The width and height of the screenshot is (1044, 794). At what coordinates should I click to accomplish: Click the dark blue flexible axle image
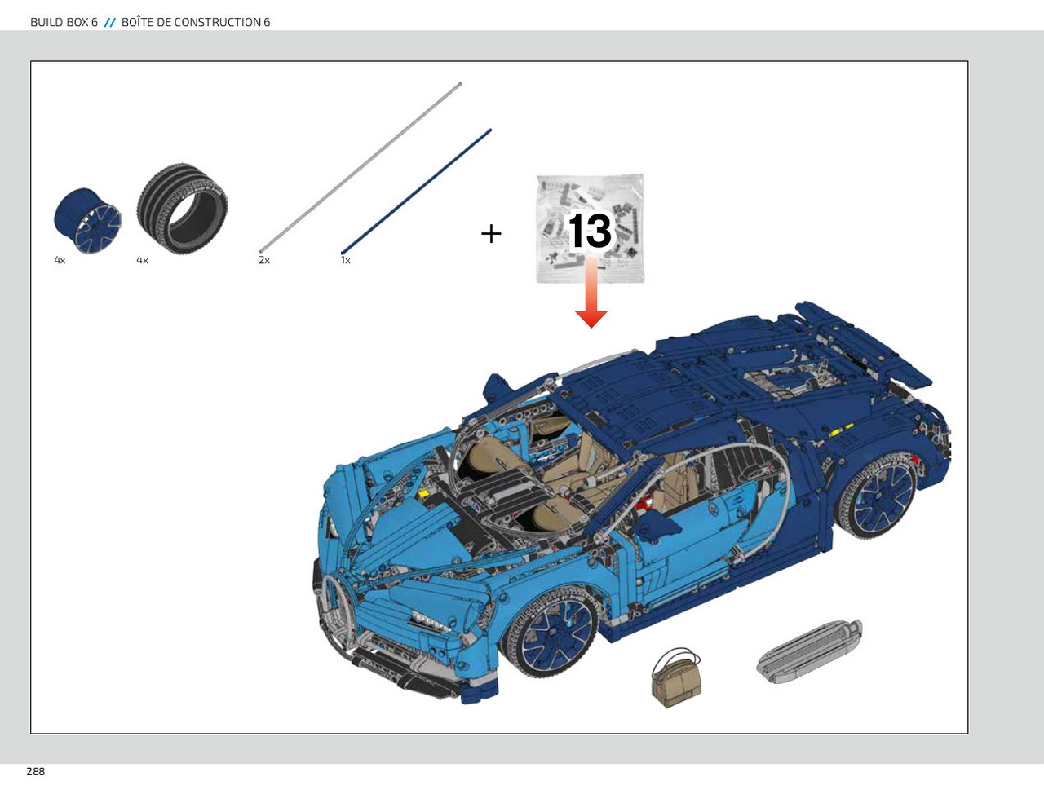point(416,192)
